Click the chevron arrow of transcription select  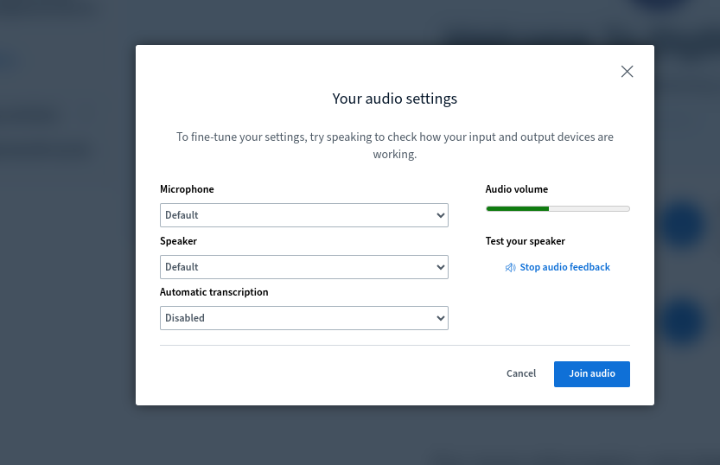point(440,318)
